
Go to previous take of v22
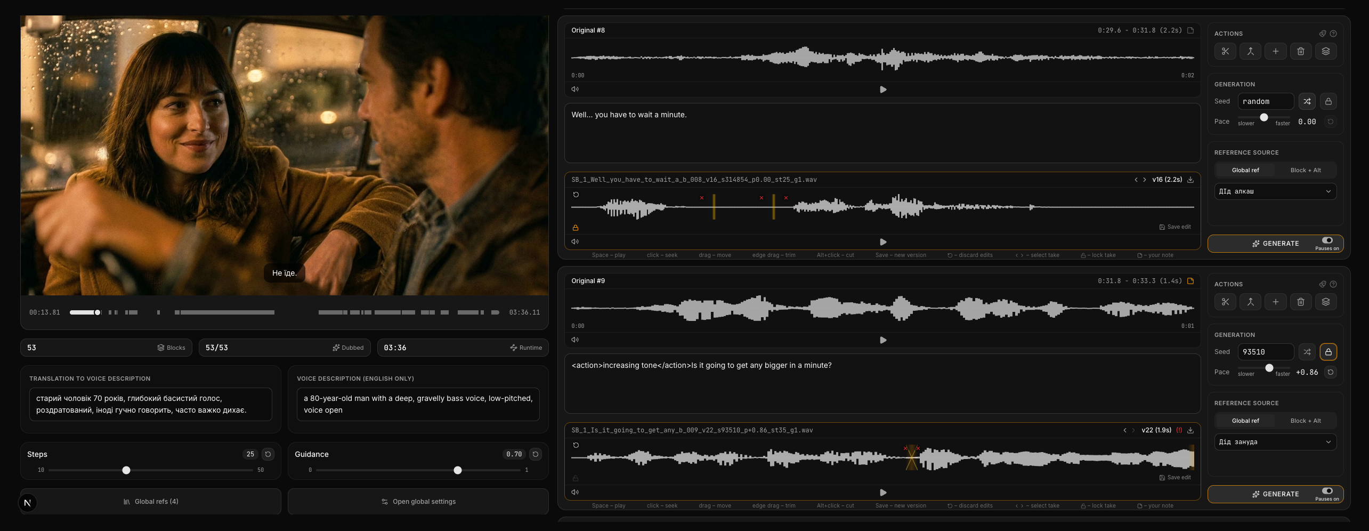click(x=1125, y=430)
